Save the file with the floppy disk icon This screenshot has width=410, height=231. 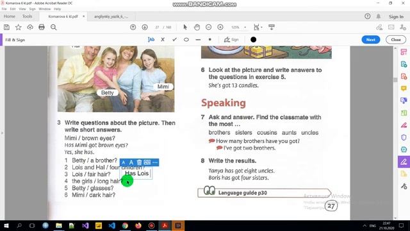pos(6,27)
